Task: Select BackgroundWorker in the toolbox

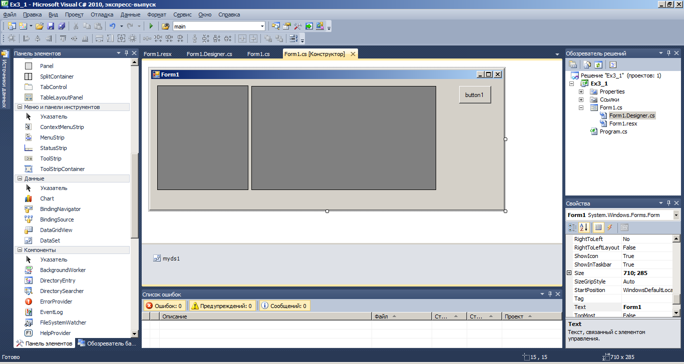Action: coord(63,270)
